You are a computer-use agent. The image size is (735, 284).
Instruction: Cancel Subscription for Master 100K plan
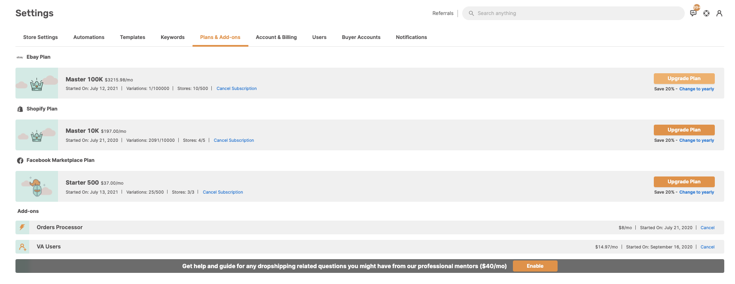[x=237, y=89]
